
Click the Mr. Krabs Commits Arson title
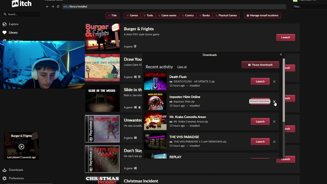tap(188, 117)
